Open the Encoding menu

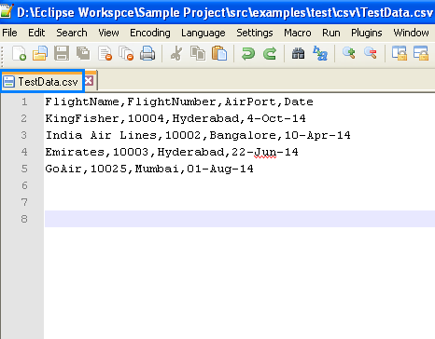[x=150, y=33]
